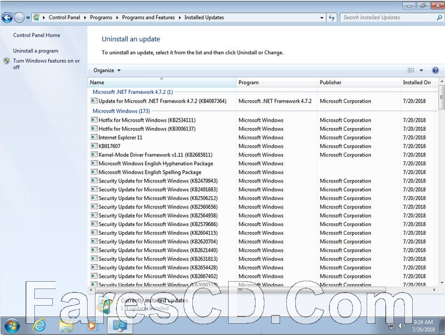This screenshot has height=335, width=445.
Task: Click Installed Updates breadcrumb
Action: [204, 17]
